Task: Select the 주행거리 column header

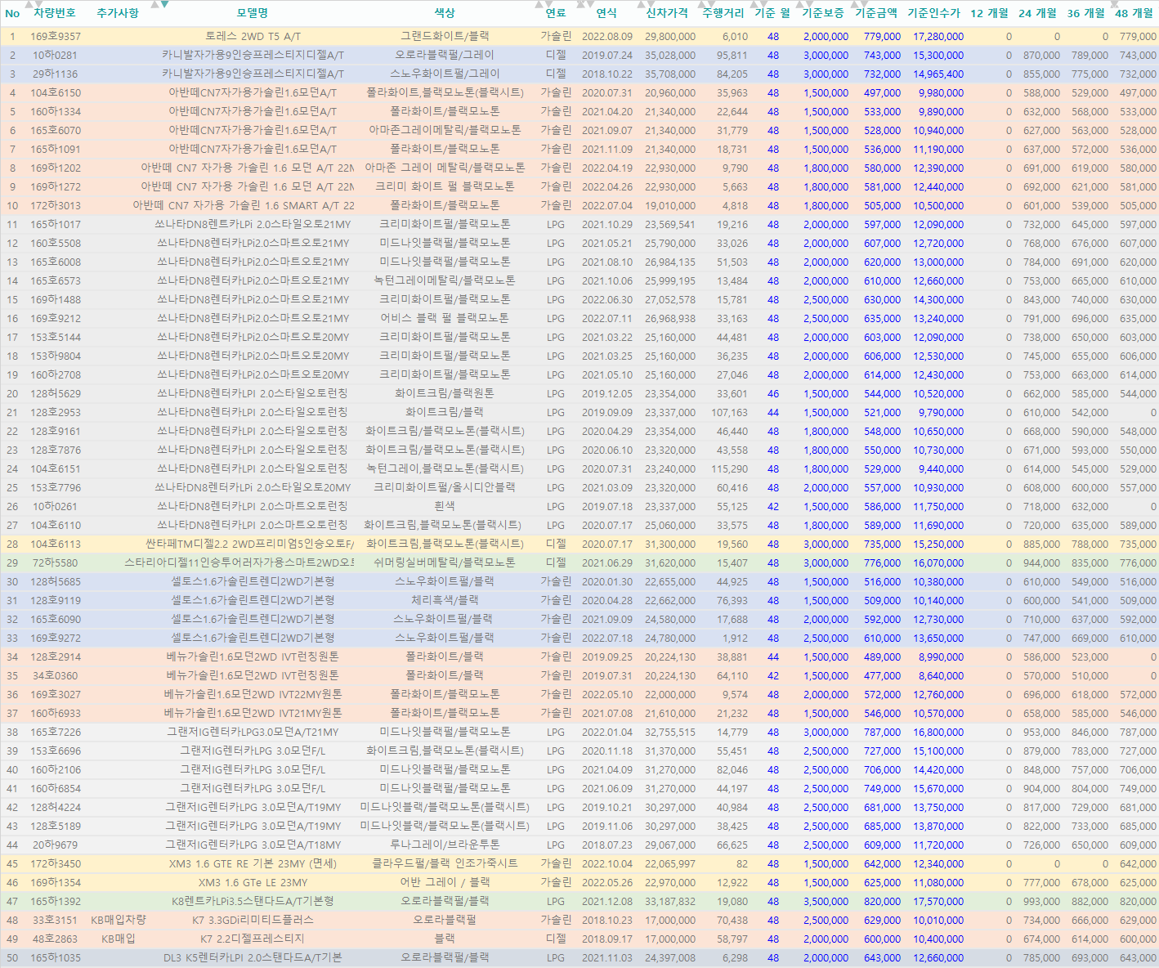Action: [x=723, y=13]
